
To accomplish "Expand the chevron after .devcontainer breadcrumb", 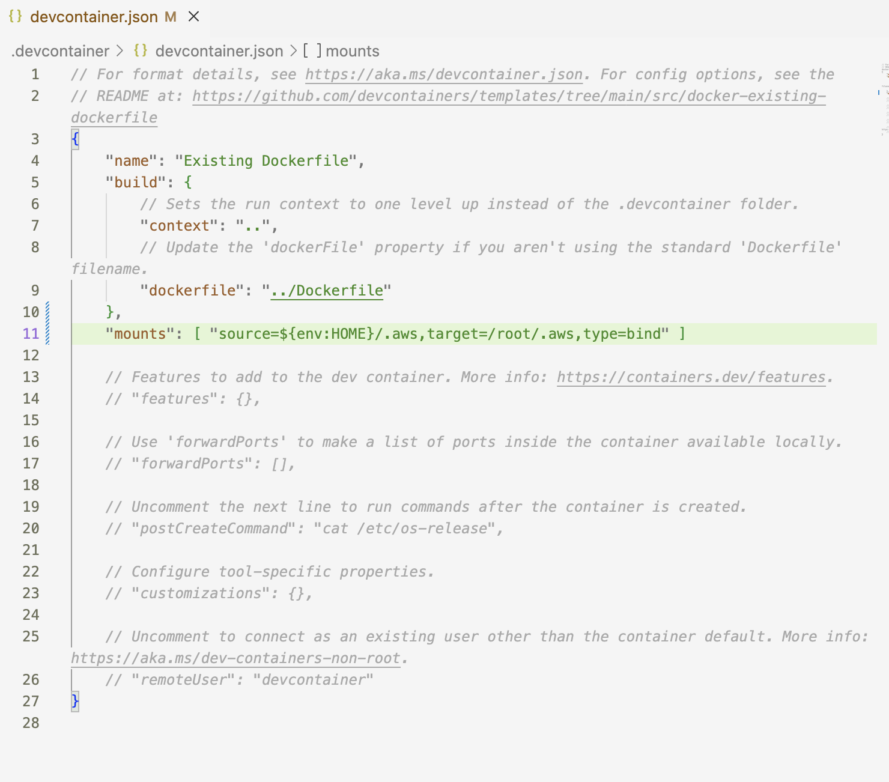I will click(120, 51).
